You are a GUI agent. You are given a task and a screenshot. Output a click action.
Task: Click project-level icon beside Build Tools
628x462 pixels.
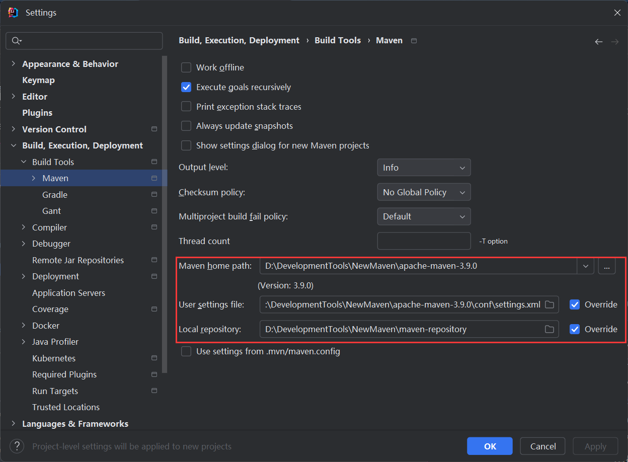coord(154,162)
